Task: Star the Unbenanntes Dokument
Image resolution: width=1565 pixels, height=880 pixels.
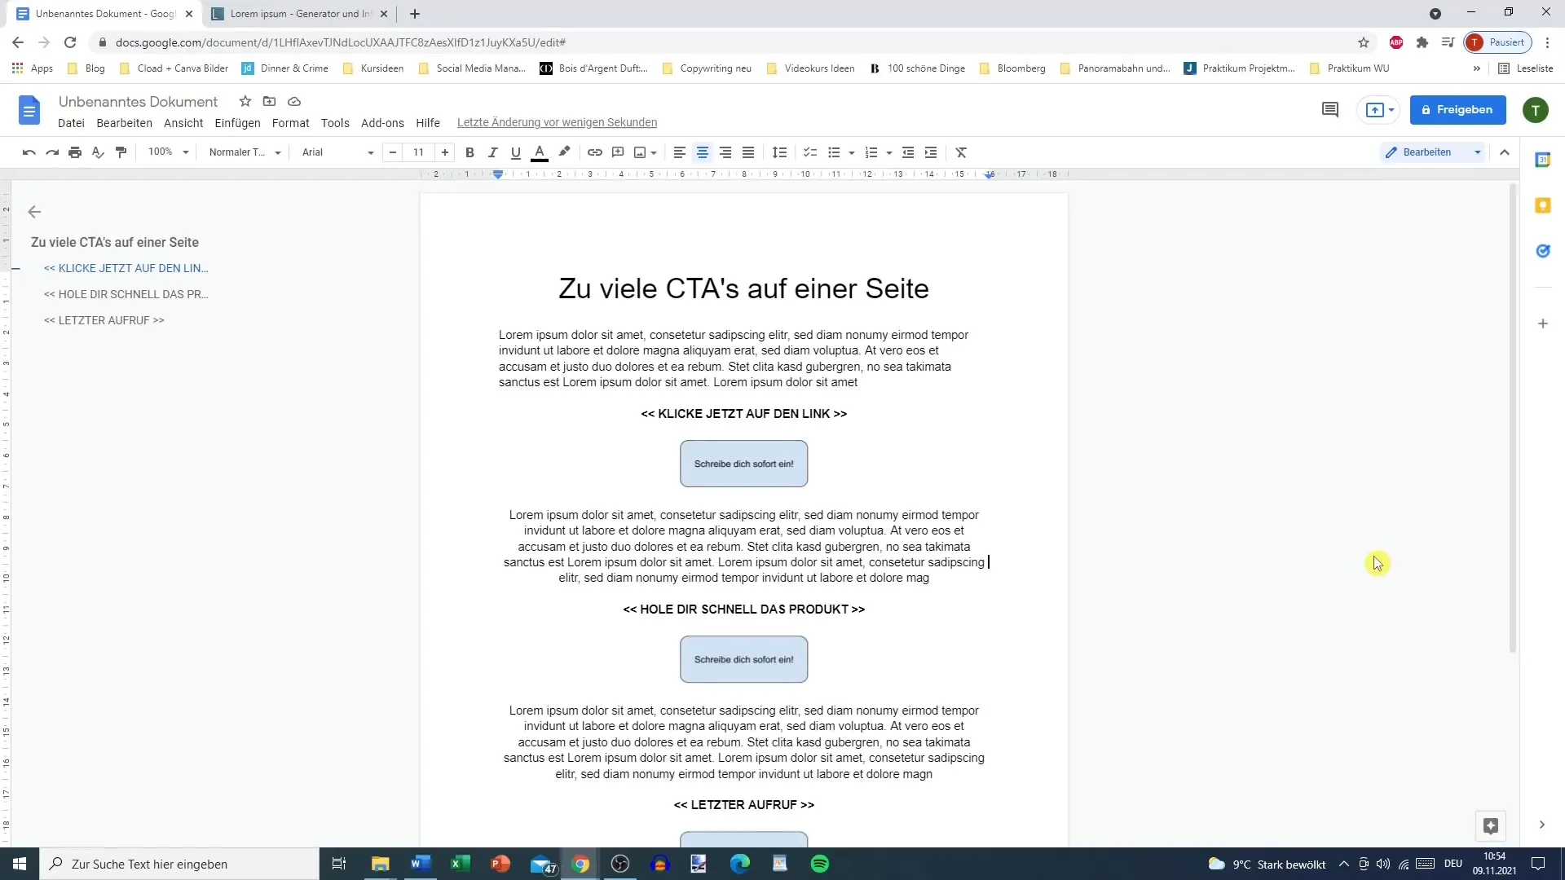Action: click(x=245, y=101)
